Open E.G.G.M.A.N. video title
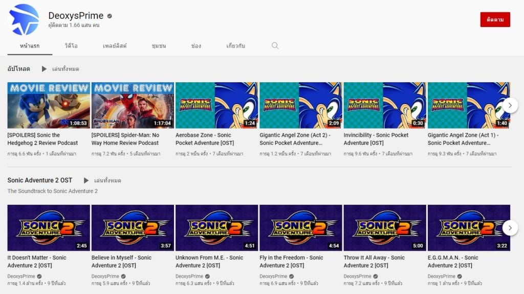The height and width of the screenshot is (294, 524). coord(453,262)
